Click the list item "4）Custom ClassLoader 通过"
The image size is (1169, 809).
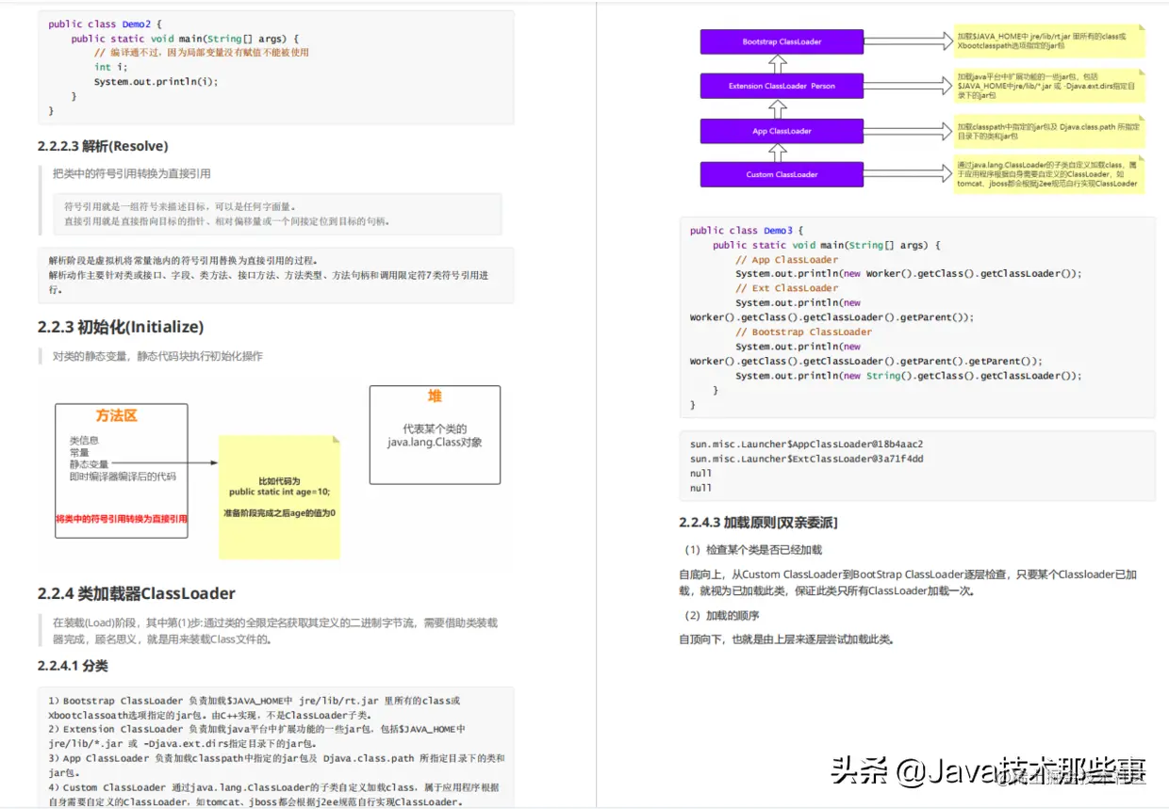(x=274, y=794)
